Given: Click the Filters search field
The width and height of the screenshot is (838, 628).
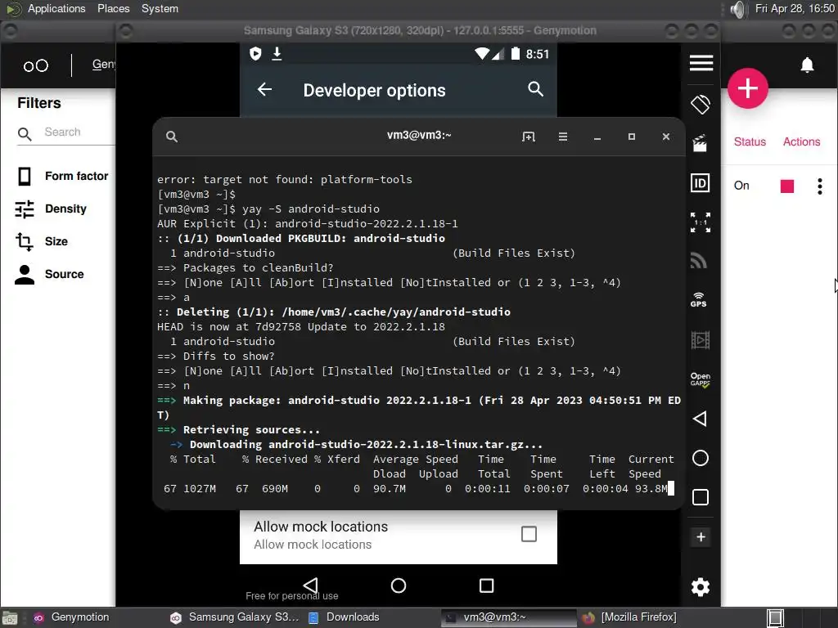Looking at the screenshot, I should coord(66,132).
